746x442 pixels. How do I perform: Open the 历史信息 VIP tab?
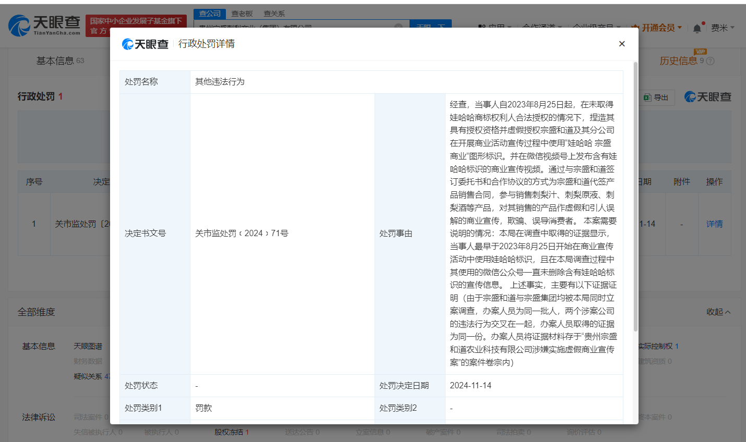(x=678, y=61)
